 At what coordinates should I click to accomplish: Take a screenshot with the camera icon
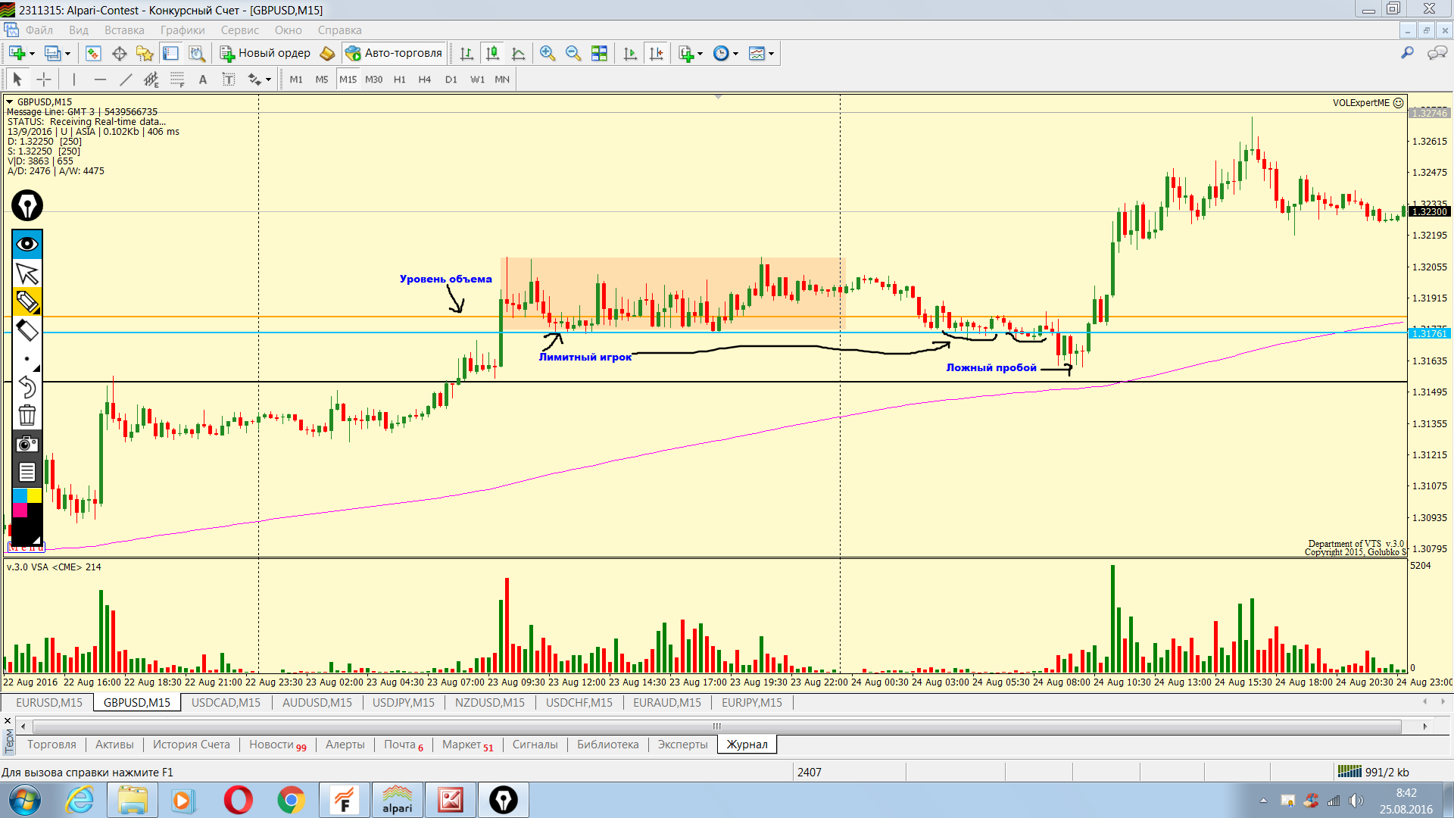click(27, 444)
